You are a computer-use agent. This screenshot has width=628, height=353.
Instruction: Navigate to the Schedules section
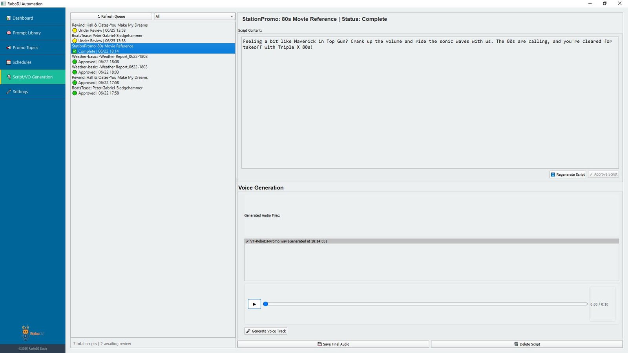tap(22, 62)
